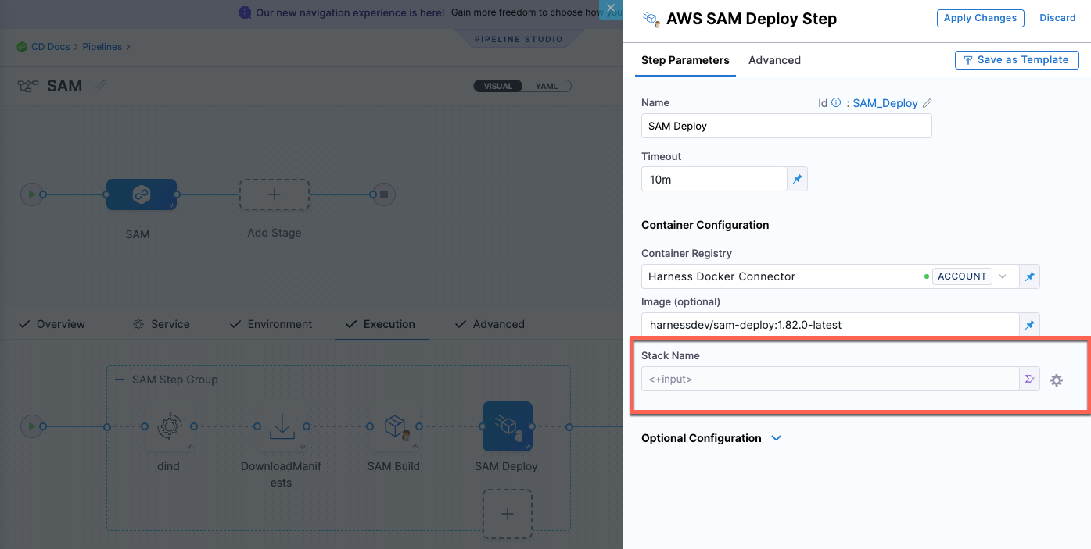This screenshot has width=1091, height=549.
Task: Open Stack Name settings gear icon
Action: [x=1057, y=380]
